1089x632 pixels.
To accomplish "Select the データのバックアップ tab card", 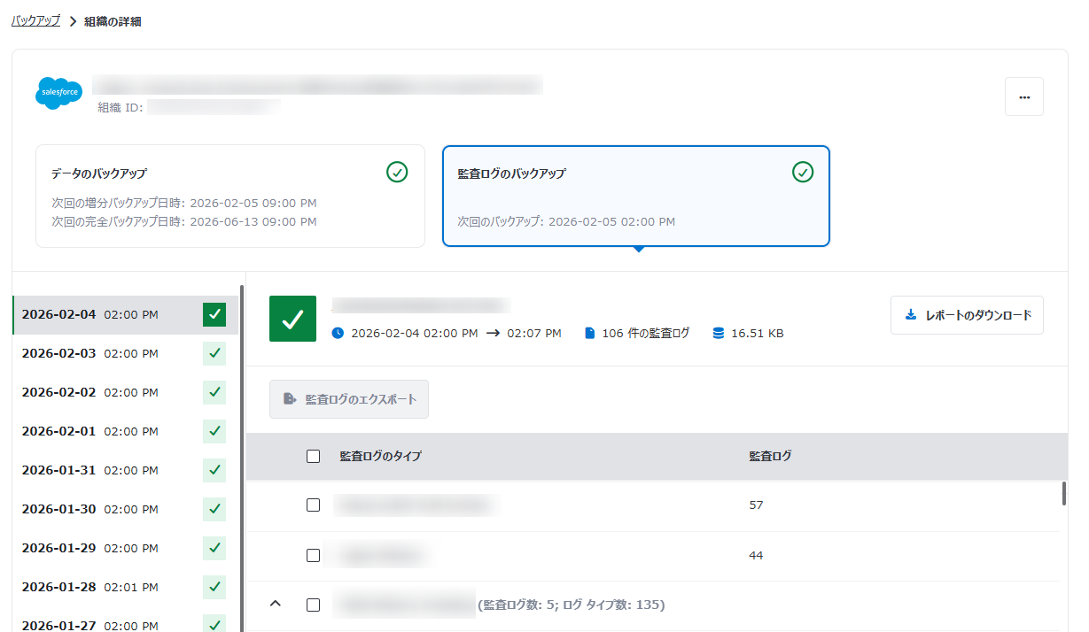I will point(229,196).
